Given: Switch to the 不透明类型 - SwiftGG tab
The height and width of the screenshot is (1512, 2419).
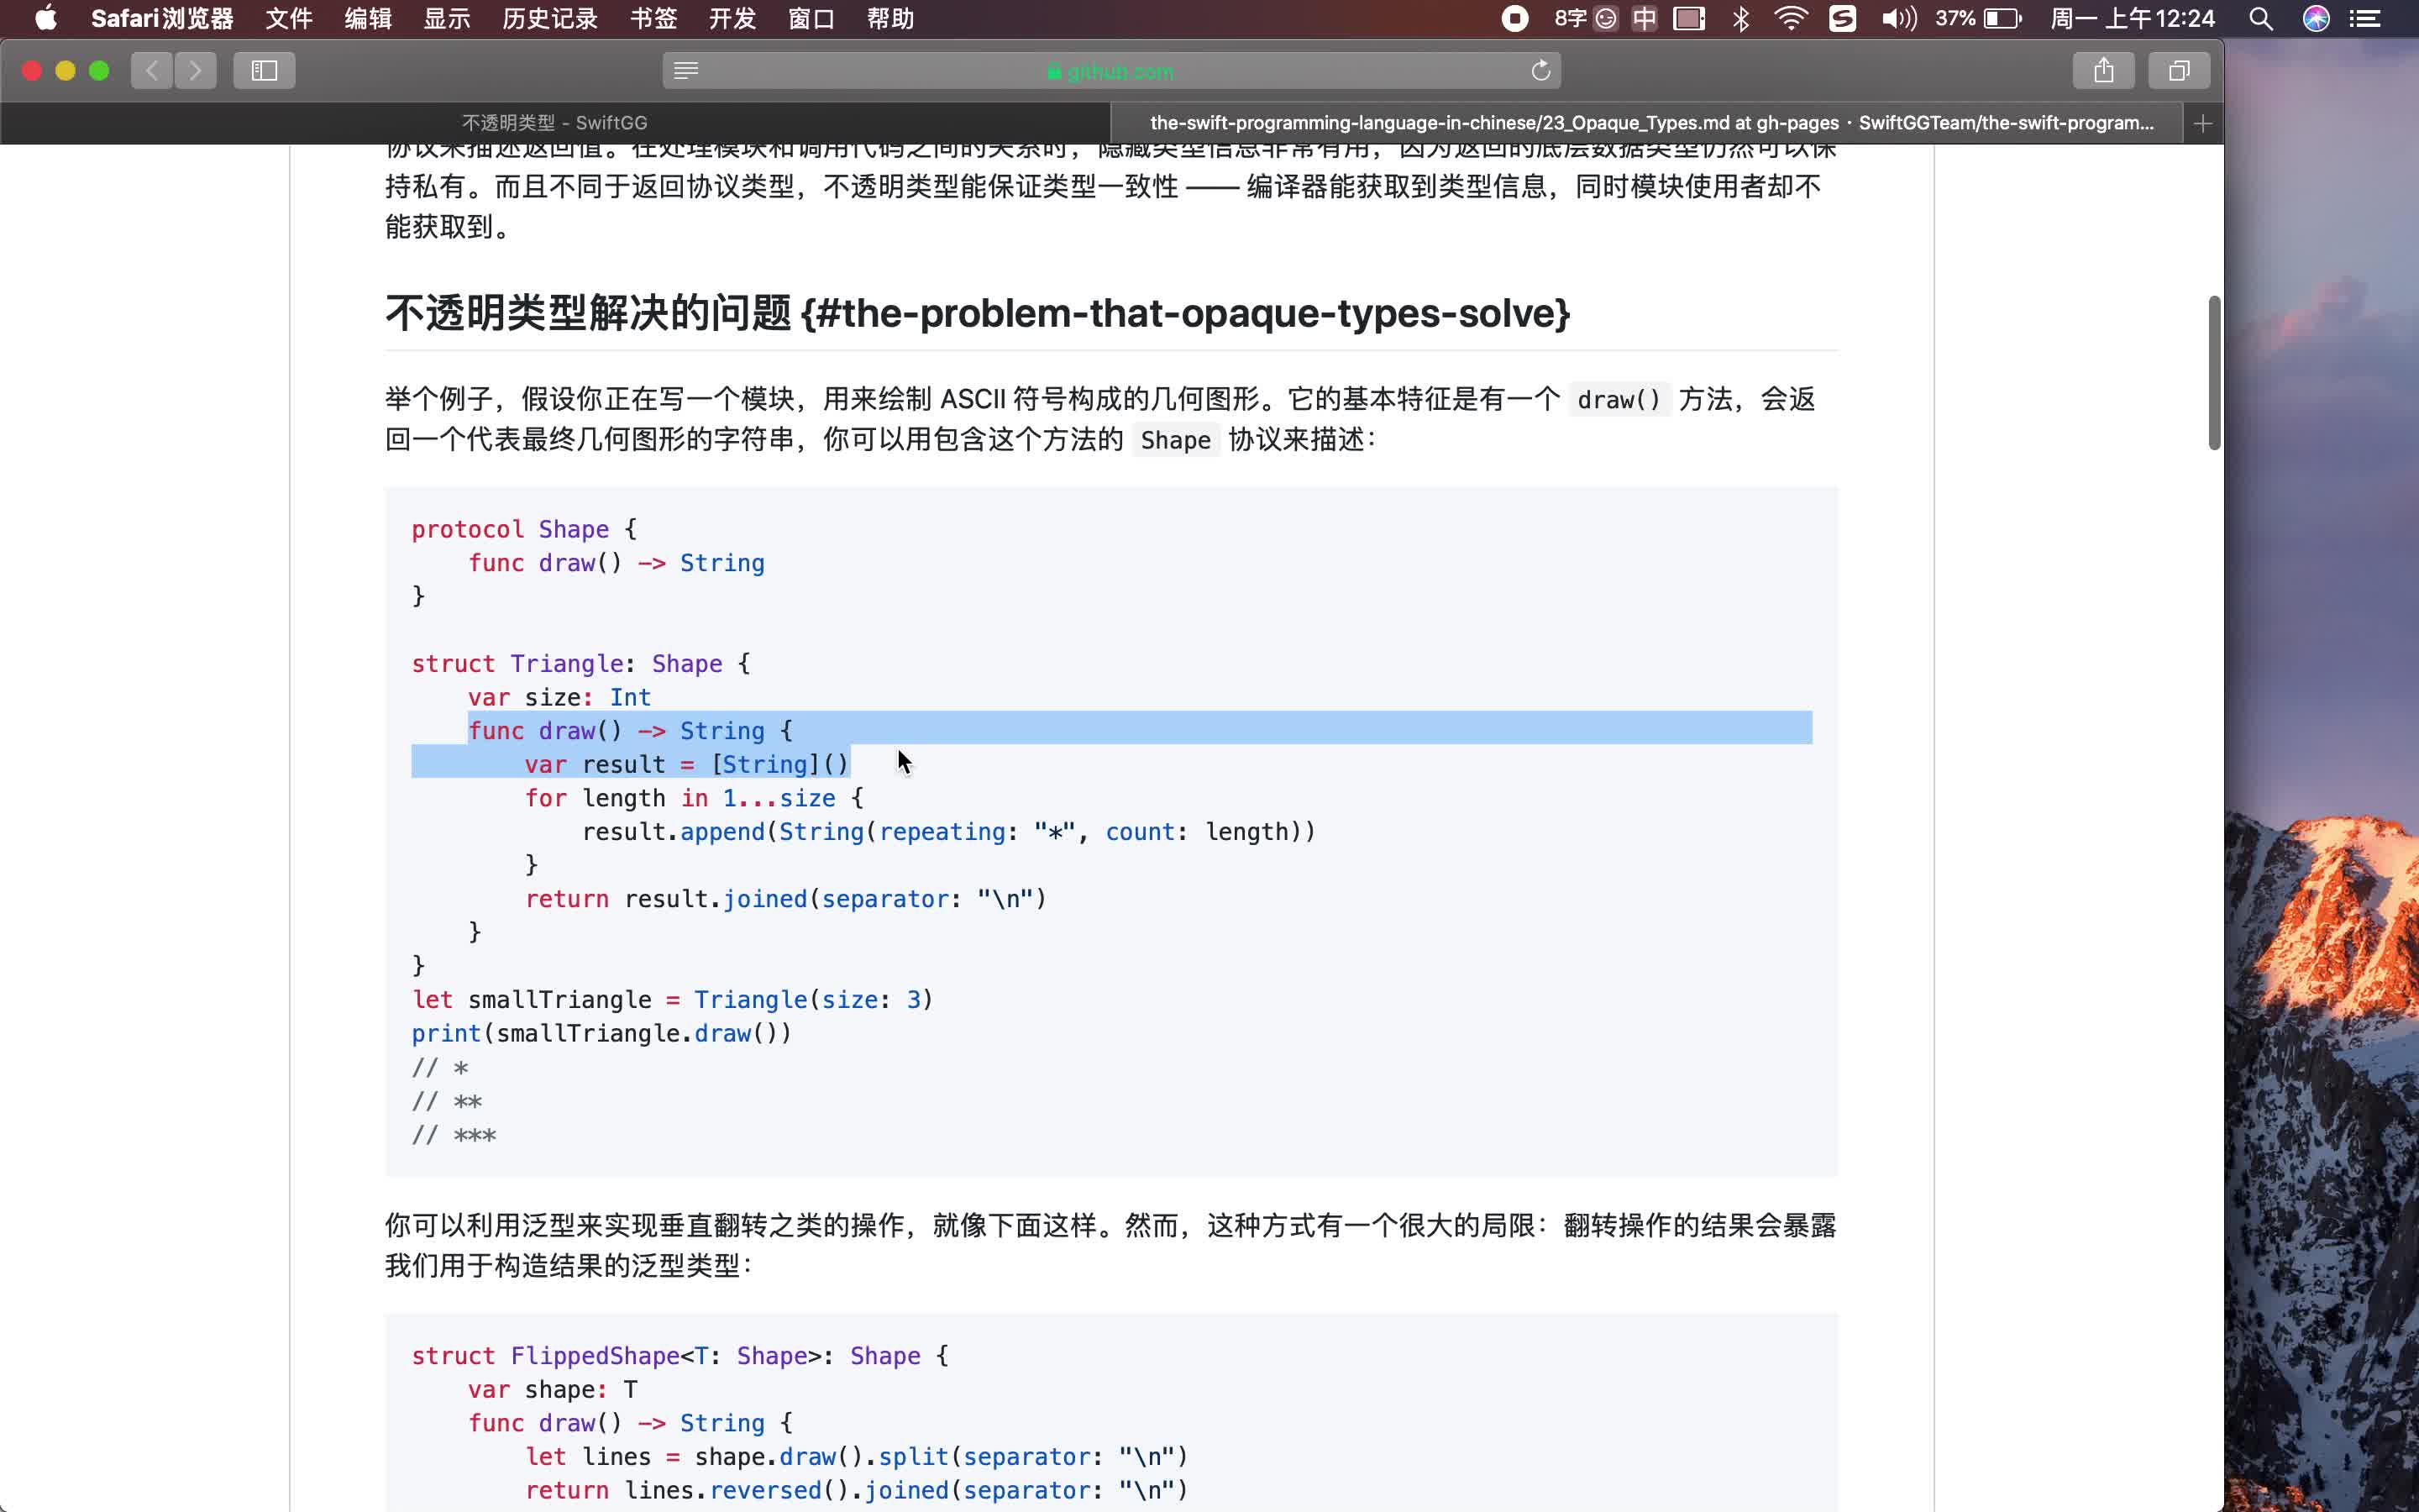Looking at the screenshot, I should [556, 122].
